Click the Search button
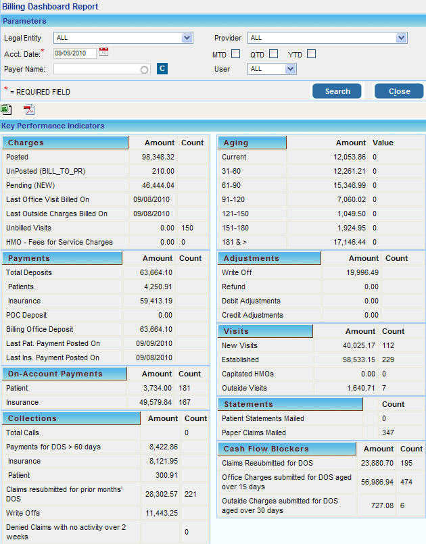Screen dimensions: 426x544 (x=337, y=91)
